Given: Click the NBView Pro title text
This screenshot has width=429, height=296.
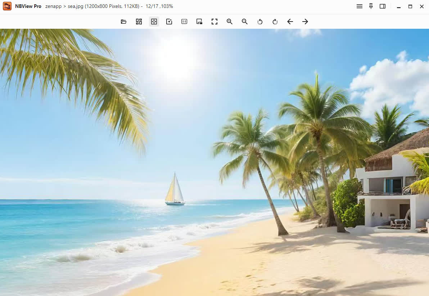Looking at the screenshot, I should [28, 6].
